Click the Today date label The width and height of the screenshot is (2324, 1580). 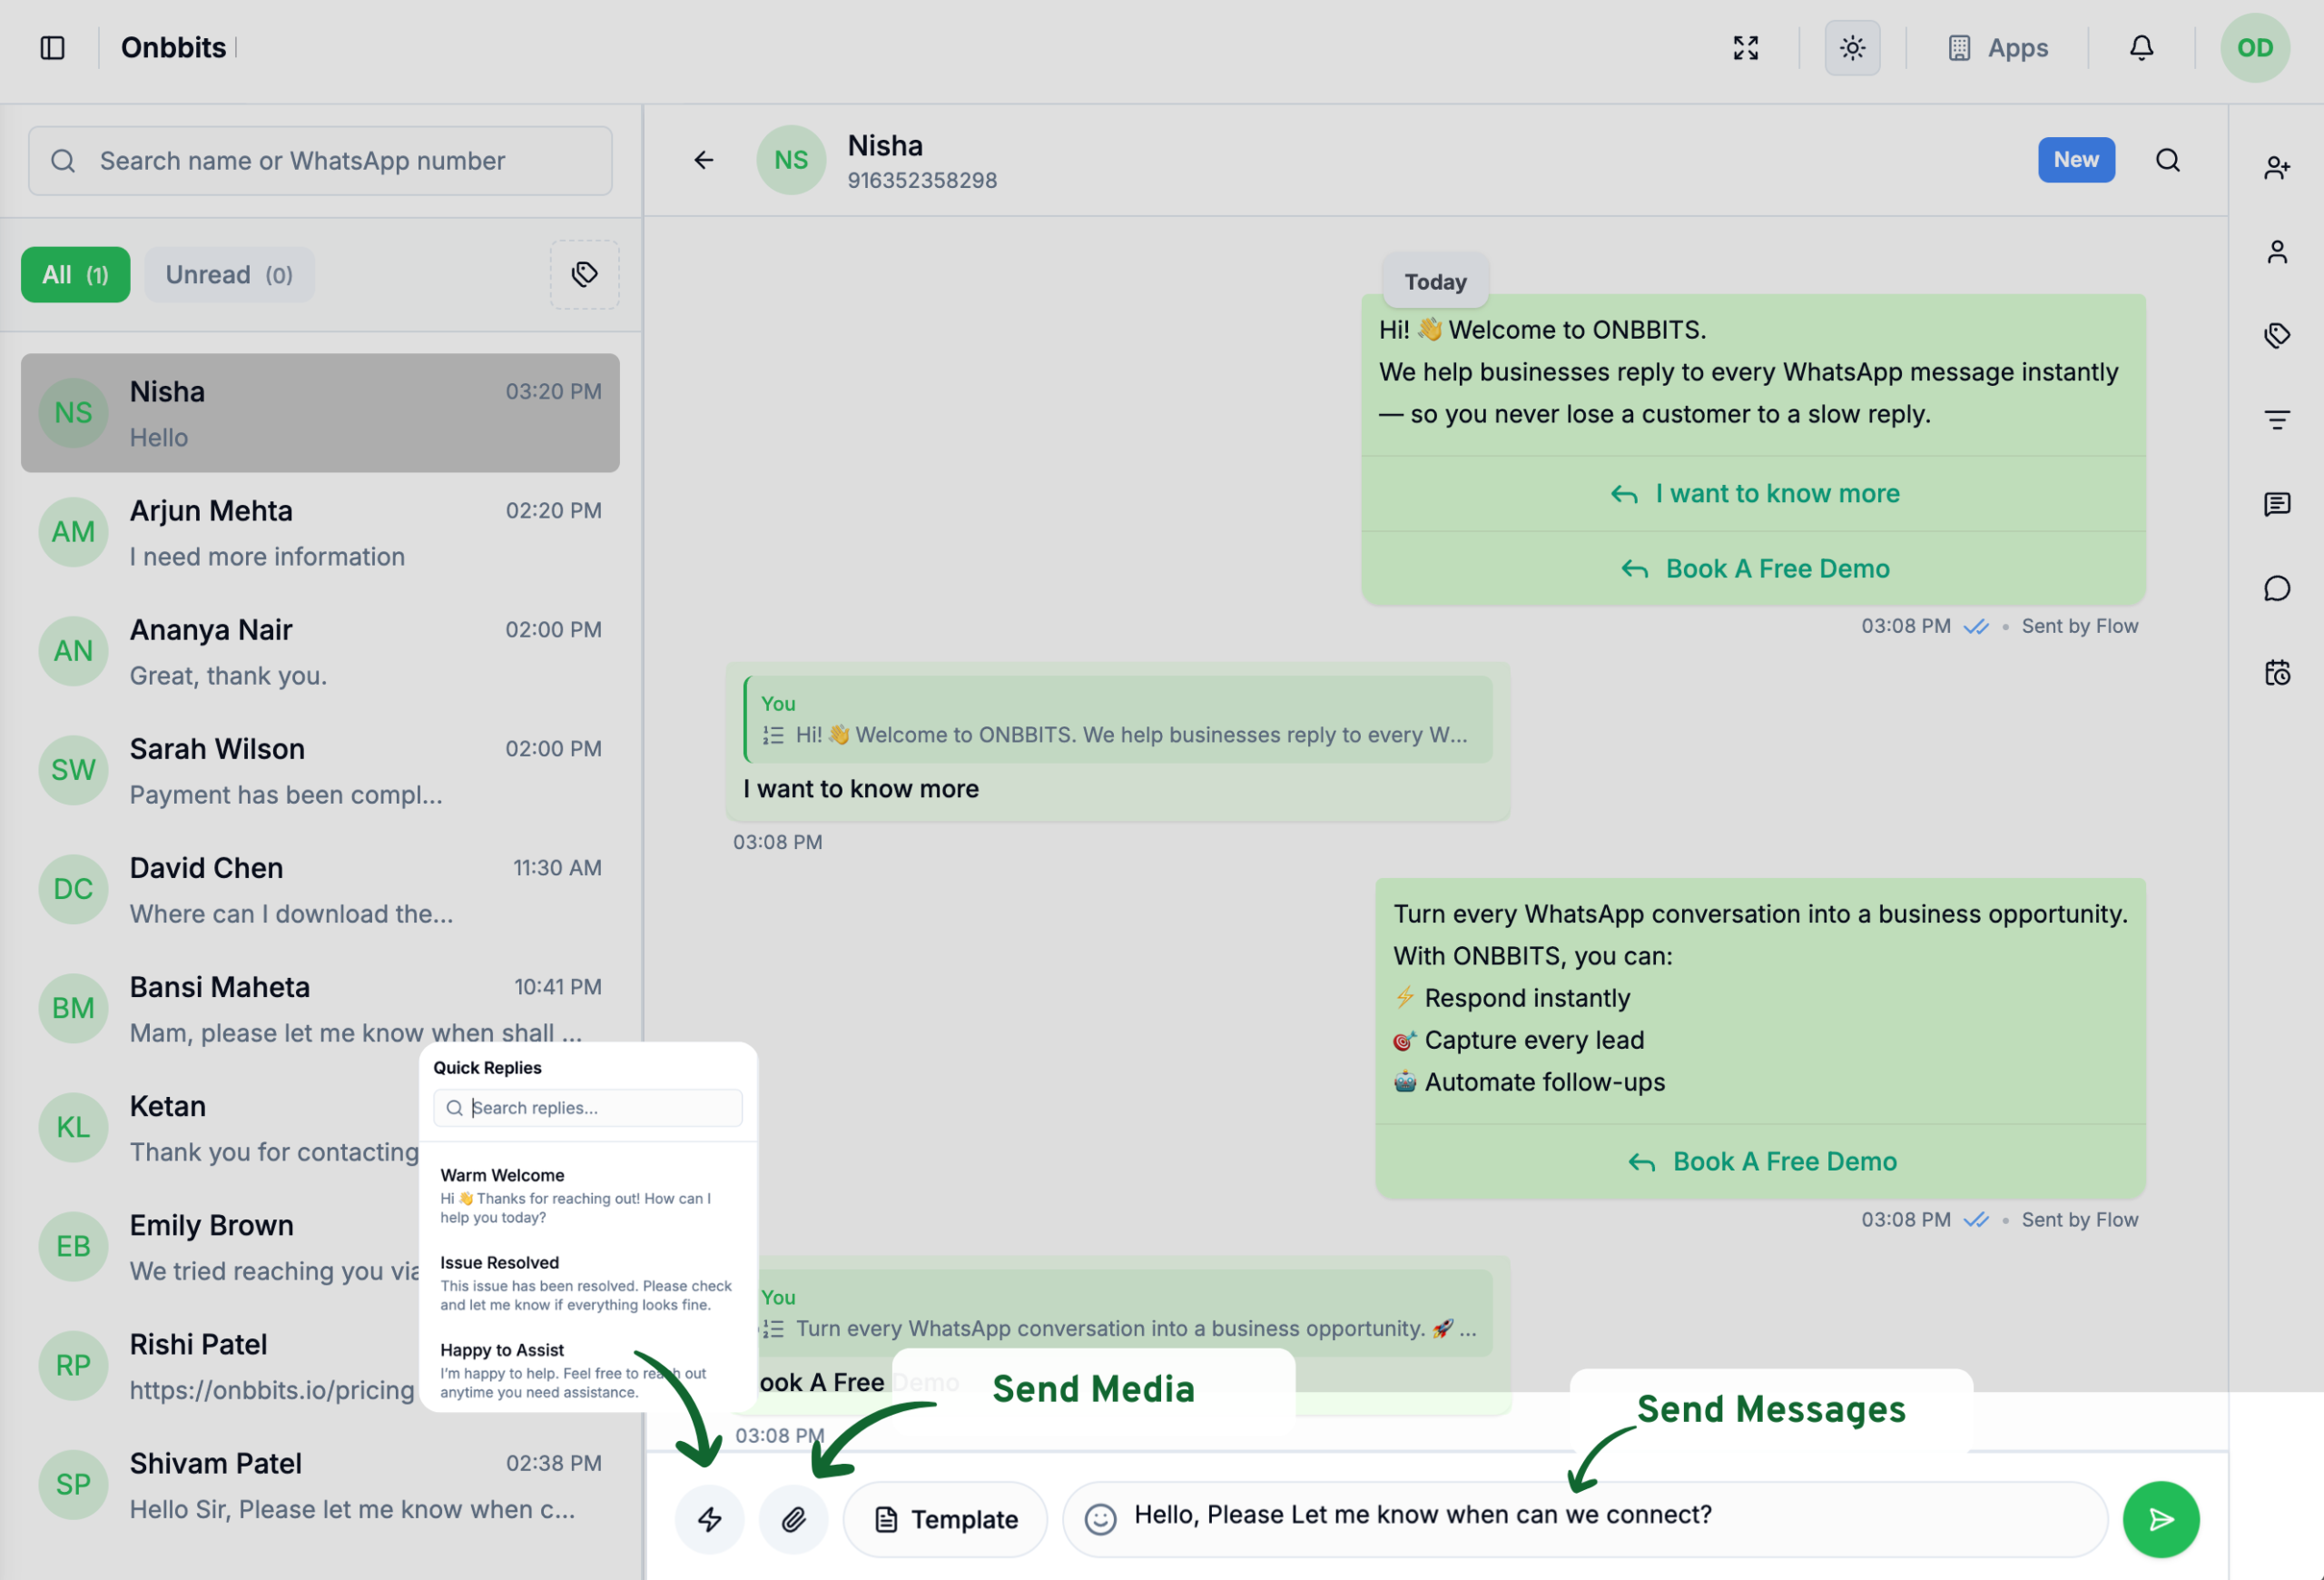click(x=1435, y=282)
